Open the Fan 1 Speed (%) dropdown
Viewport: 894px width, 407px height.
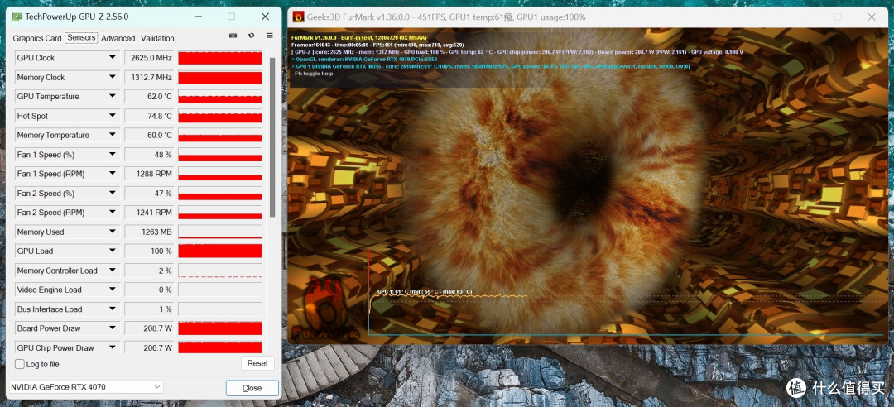tap(113, 155)
